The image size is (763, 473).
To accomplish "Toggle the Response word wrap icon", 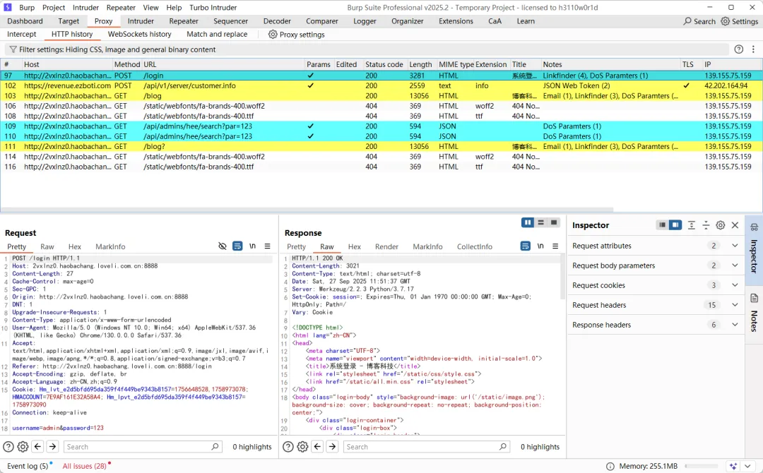I will [x=525, y=246].
